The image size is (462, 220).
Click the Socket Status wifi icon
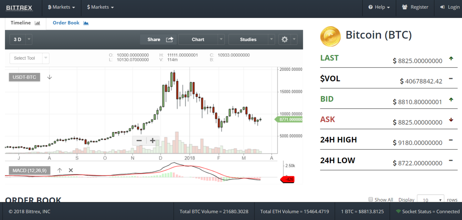[x=398, y=211]
